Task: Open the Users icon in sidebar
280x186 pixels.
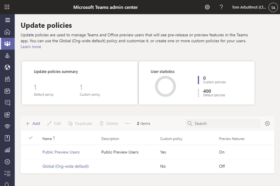Action: 7,79
